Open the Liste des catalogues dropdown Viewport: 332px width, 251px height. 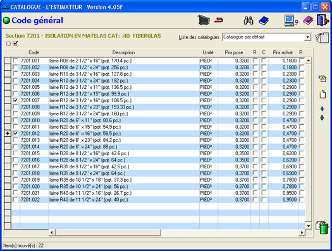307,37
